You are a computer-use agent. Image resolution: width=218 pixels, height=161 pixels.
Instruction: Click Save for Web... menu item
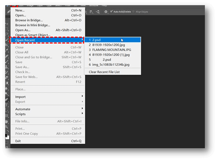click(48, 77)
